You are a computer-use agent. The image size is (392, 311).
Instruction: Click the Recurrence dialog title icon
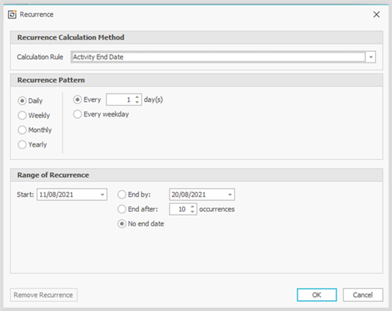tap(12, 15)
